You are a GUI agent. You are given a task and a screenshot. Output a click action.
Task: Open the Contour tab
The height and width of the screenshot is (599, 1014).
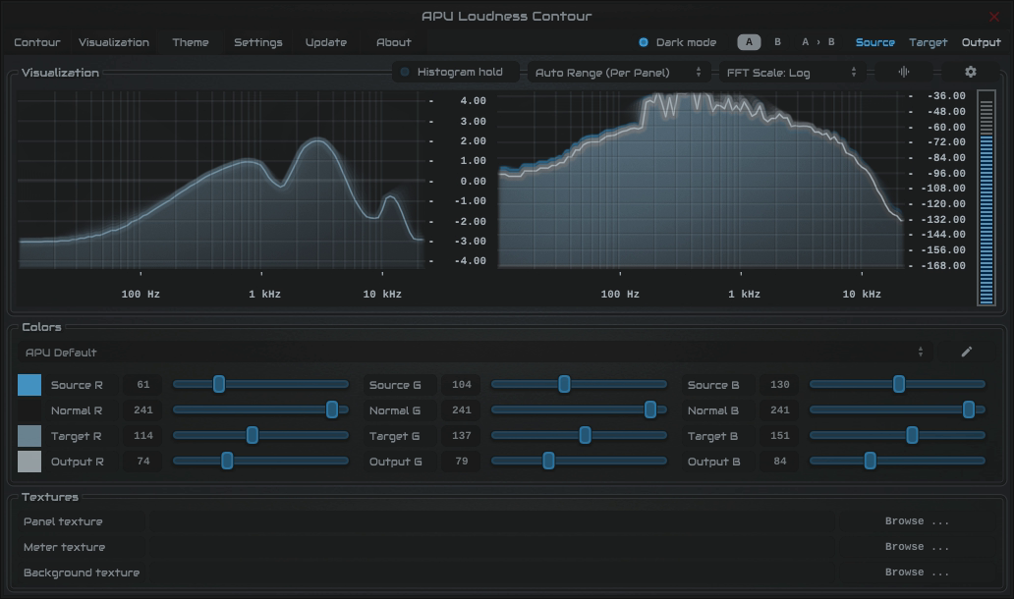[37, 42]
